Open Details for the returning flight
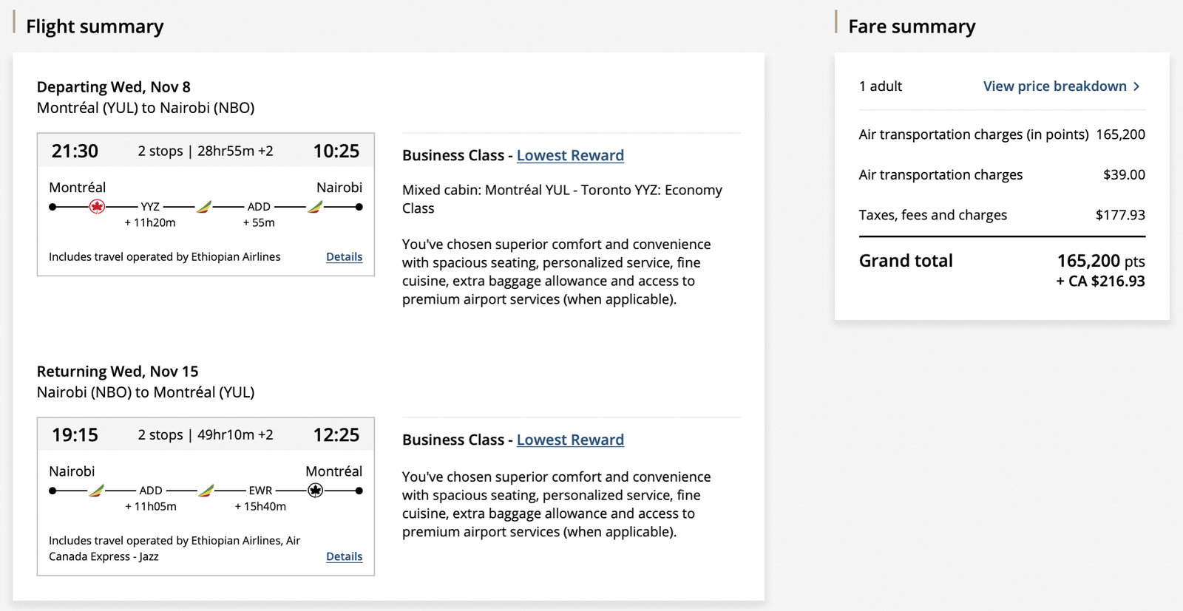 [344, 556]
